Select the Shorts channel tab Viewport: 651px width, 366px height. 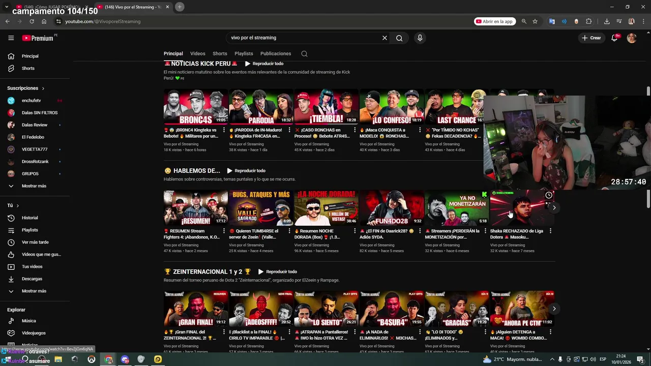(220, 53)
